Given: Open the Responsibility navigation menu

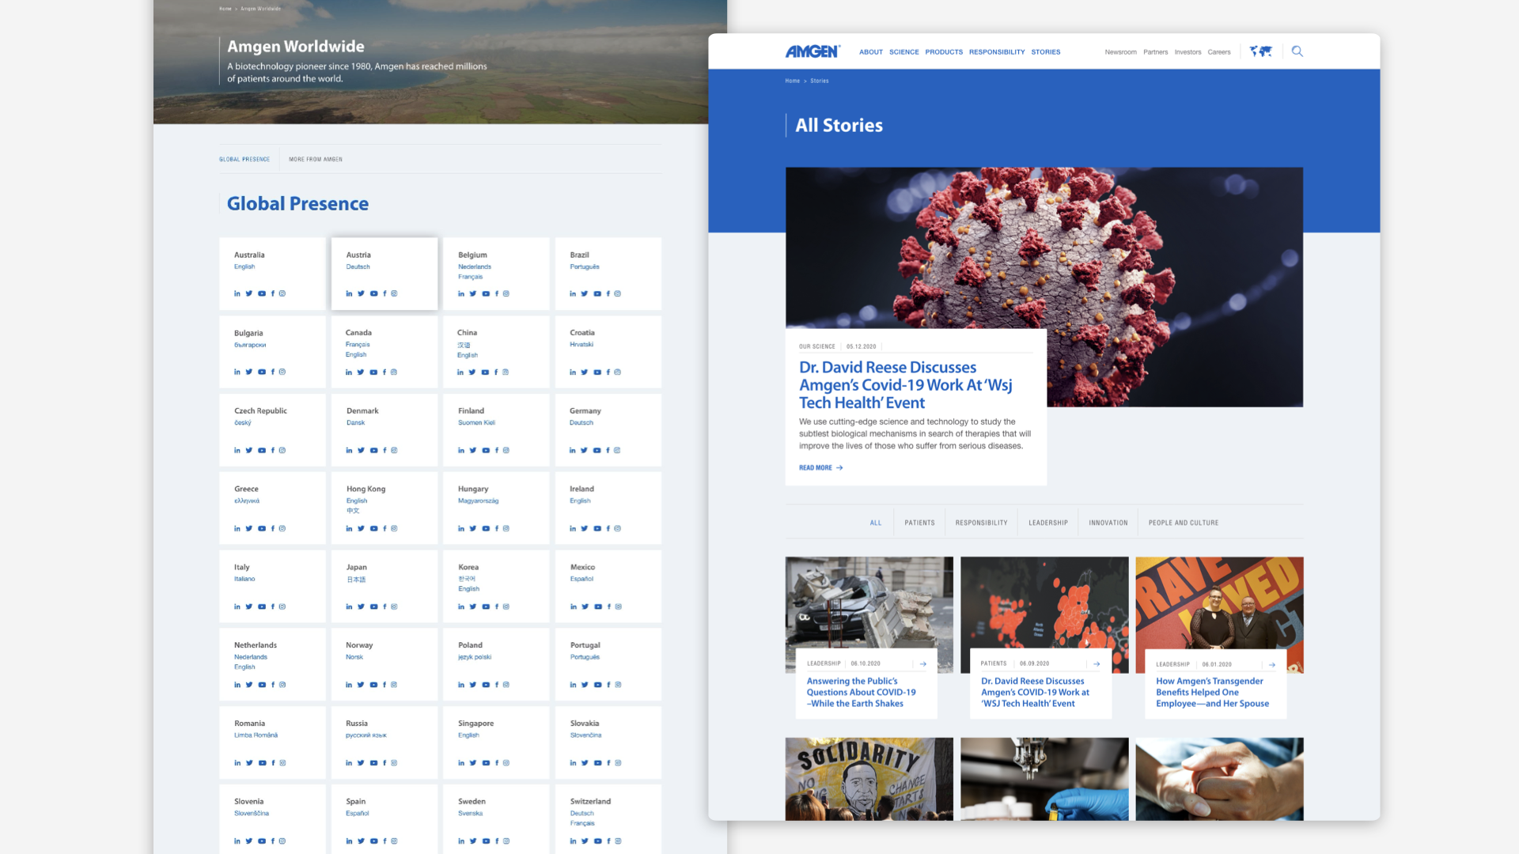Looking at the screenshot, I should tap(996, 52).
